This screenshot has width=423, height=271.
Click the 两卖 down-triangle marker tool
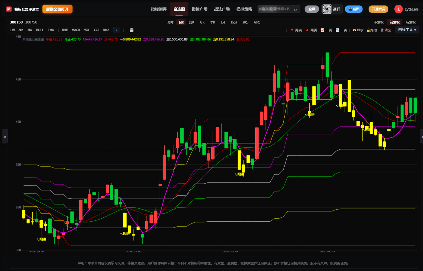click(x=296, y=30)
